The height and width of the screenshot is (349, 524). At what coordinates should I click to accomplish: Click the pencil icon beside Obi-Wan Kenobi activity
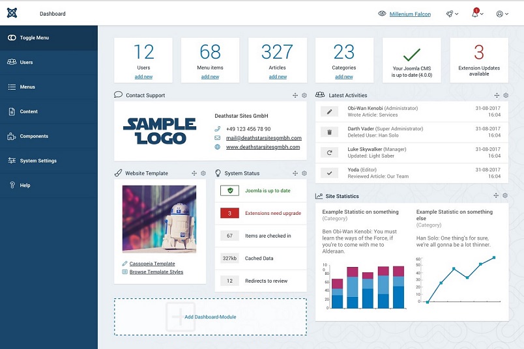[x=330, y=112]
